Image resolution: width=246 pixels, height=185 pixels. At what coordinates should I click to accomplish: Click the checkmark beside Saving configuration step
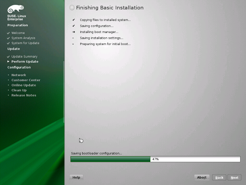73,26
